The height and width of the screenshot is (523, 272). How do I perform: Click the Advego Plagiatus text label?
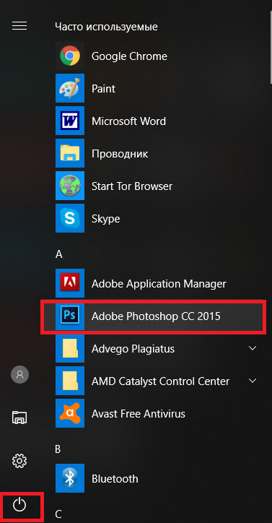[133, 349]
